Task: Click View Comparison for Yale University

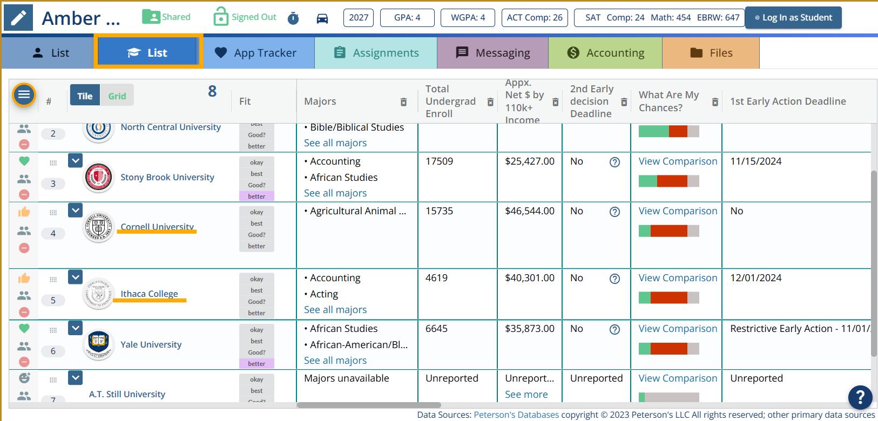Action: [x=678, y=329]
